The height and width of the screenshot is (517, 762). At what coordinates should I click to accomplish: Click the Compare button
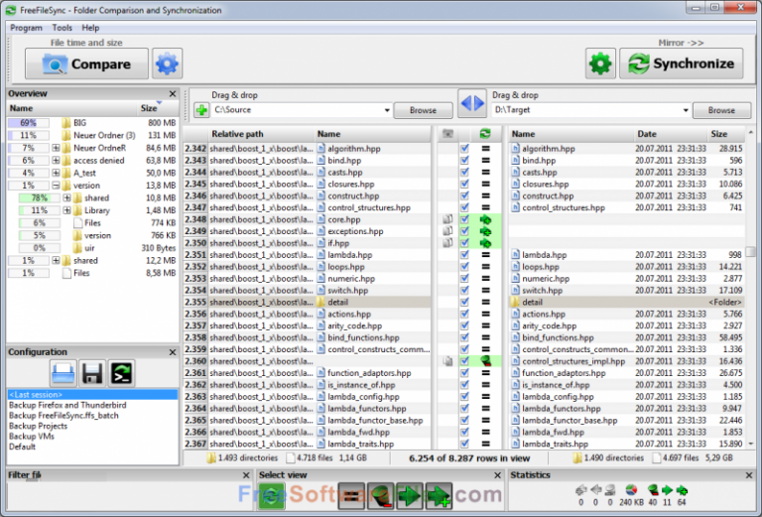tap(86, 64)
